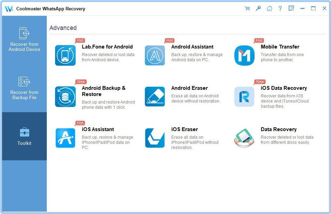Click the Advanced section heading
The height and width of the screenshot is (214, 331).
click(63, 28)
